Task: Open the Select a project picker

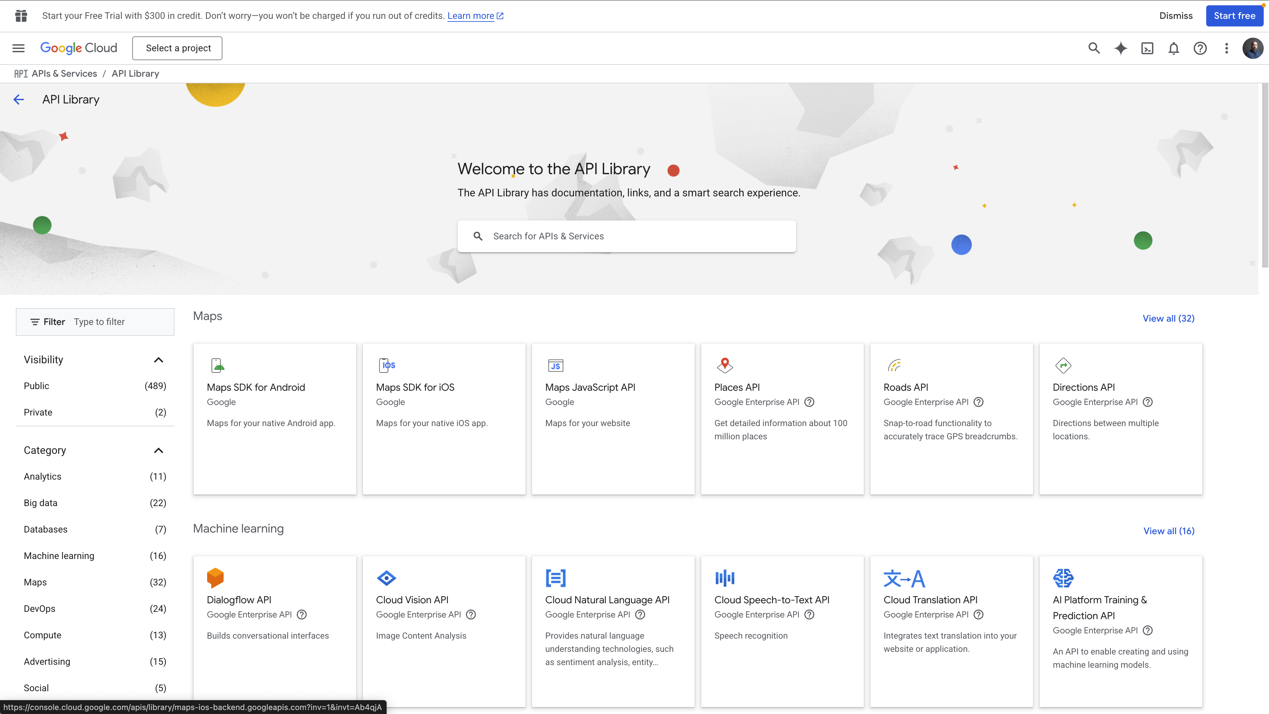Action: [177, 48]
